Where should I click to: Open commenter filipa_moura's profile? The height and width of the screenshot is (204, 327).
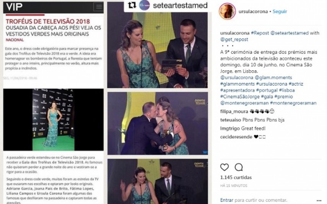[x=234, y=112]
